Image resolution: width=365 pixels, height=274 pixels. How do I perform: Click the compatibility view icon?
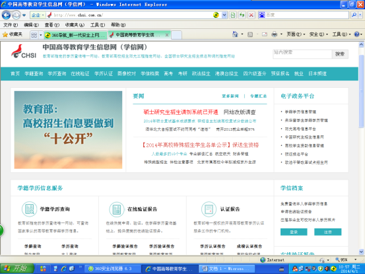point(233,15)
